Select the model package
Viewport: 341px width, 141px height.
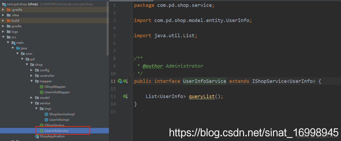pos(45,98)
